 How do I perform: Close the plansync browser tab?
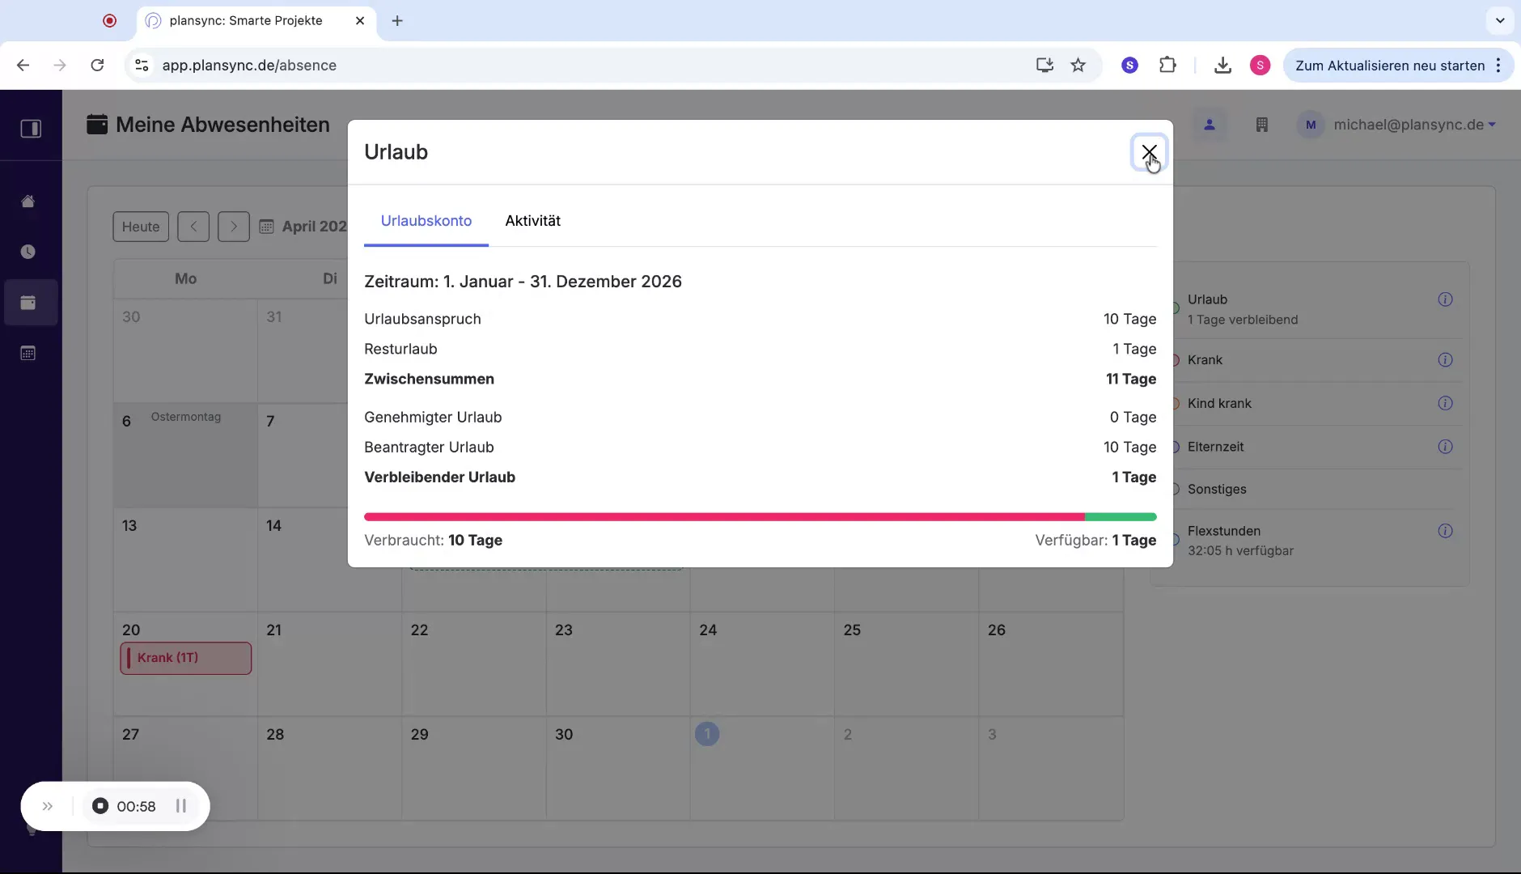click(x=360, y=21)
